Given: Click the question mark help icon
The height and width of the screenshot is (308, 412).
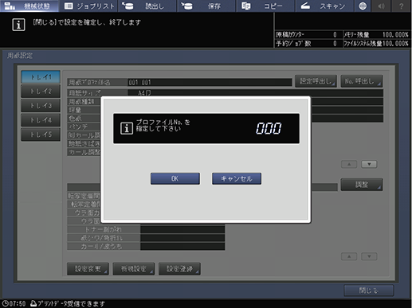Looking at the screenshot, I should pyautogui.click(x=402, y=6).
